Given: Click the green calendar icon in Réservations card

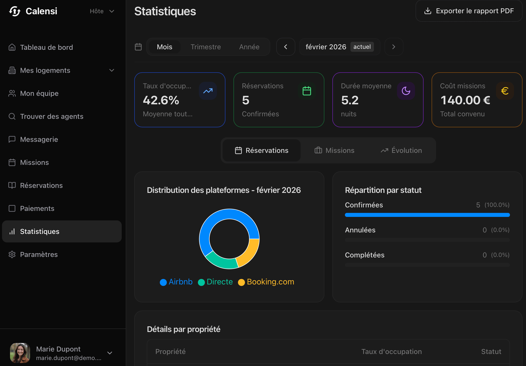Looking at the screenshot, I should coord(307,91).
